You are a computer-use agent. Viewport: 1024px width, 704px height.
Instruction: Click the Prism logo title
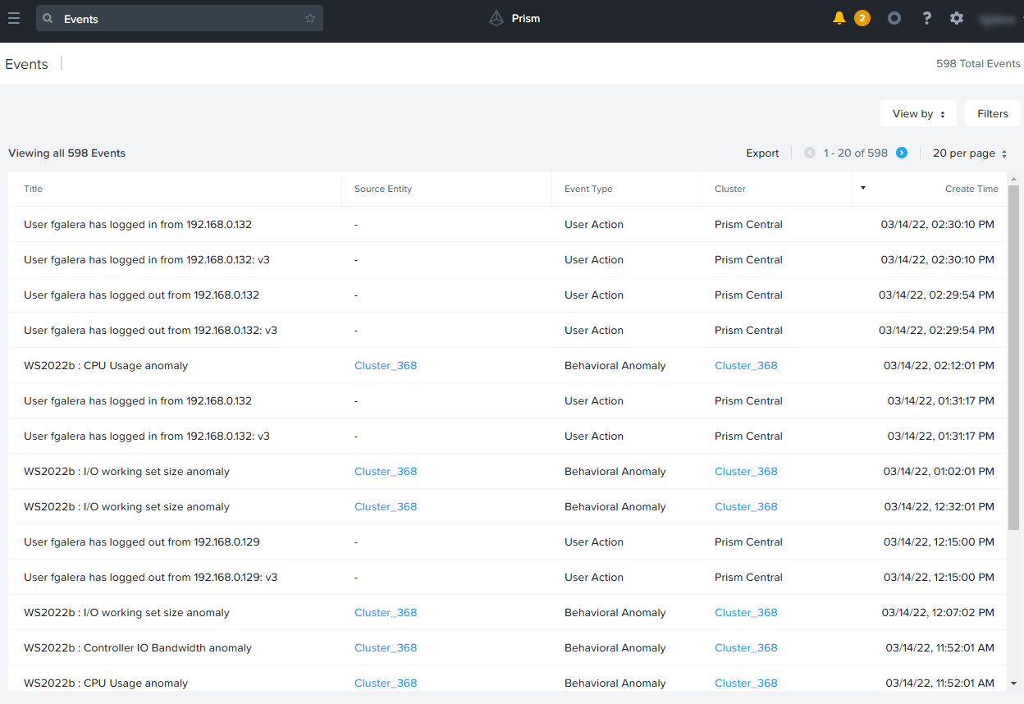(x=514, y=18)
